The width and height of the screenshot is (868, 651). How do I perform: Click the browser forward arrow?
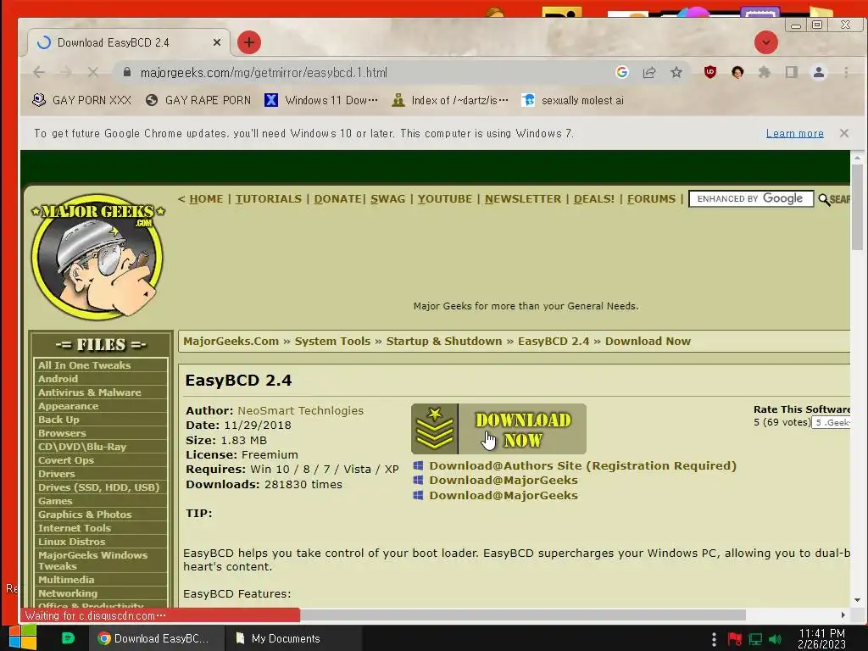[66, 73]
